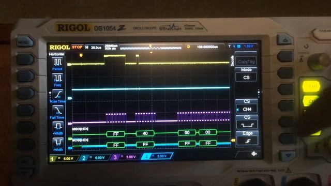
Task: Open the Mode CS menu item
Action: point(246,74)
